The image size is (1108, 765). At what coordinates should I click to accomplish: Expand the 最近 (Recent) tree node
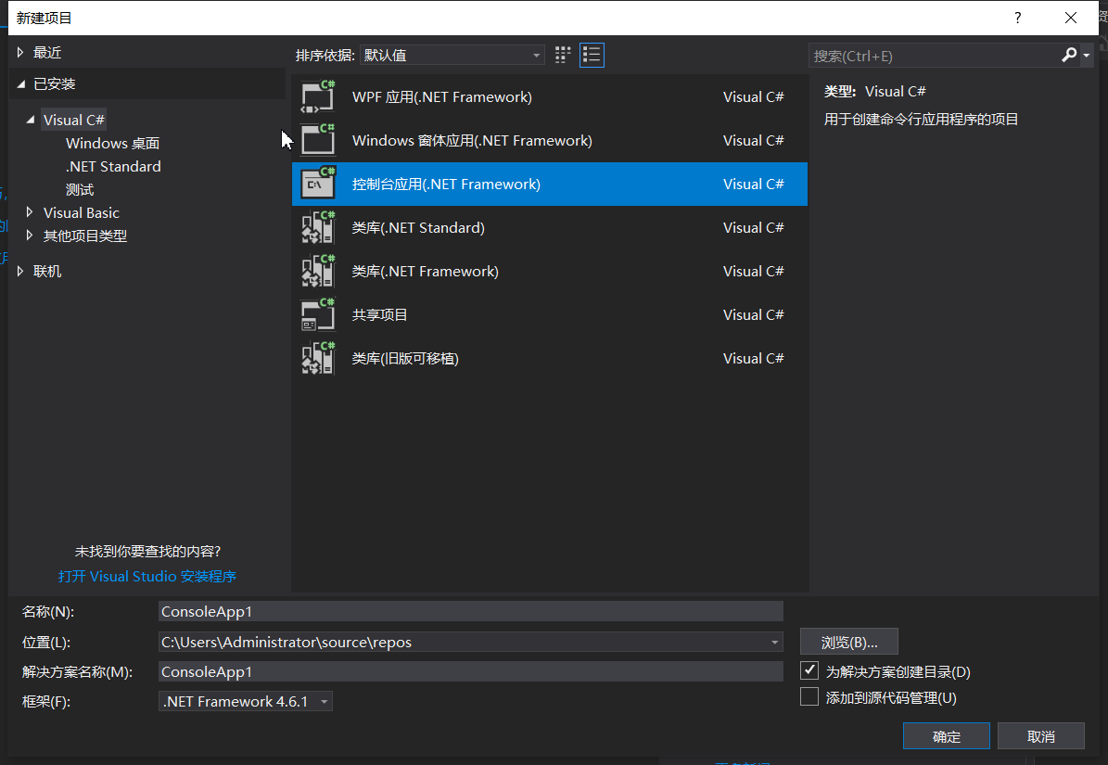pos(19,52)
